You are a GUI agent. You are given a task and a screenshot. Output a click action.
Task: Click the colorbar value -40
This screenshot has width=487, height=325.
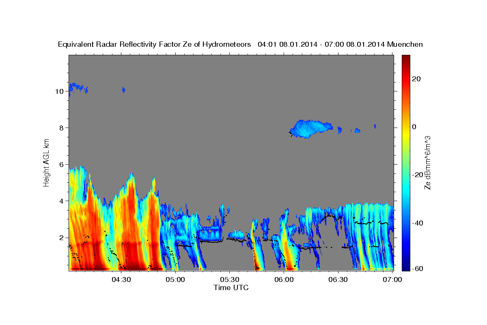click(417, 223)
